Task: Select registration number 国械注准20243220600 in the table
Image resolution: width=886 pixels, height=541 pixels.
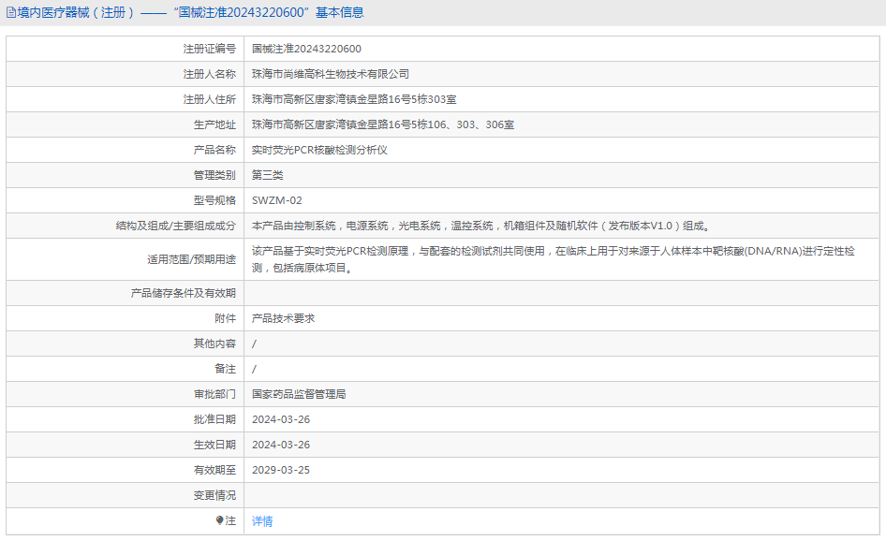Action: [x=306, y=49]
